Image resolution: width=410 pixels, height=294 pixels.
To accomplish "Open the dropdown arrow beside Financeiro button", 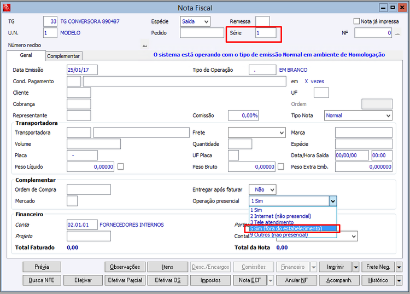I will pyautogui.click(x=314, y=267).
